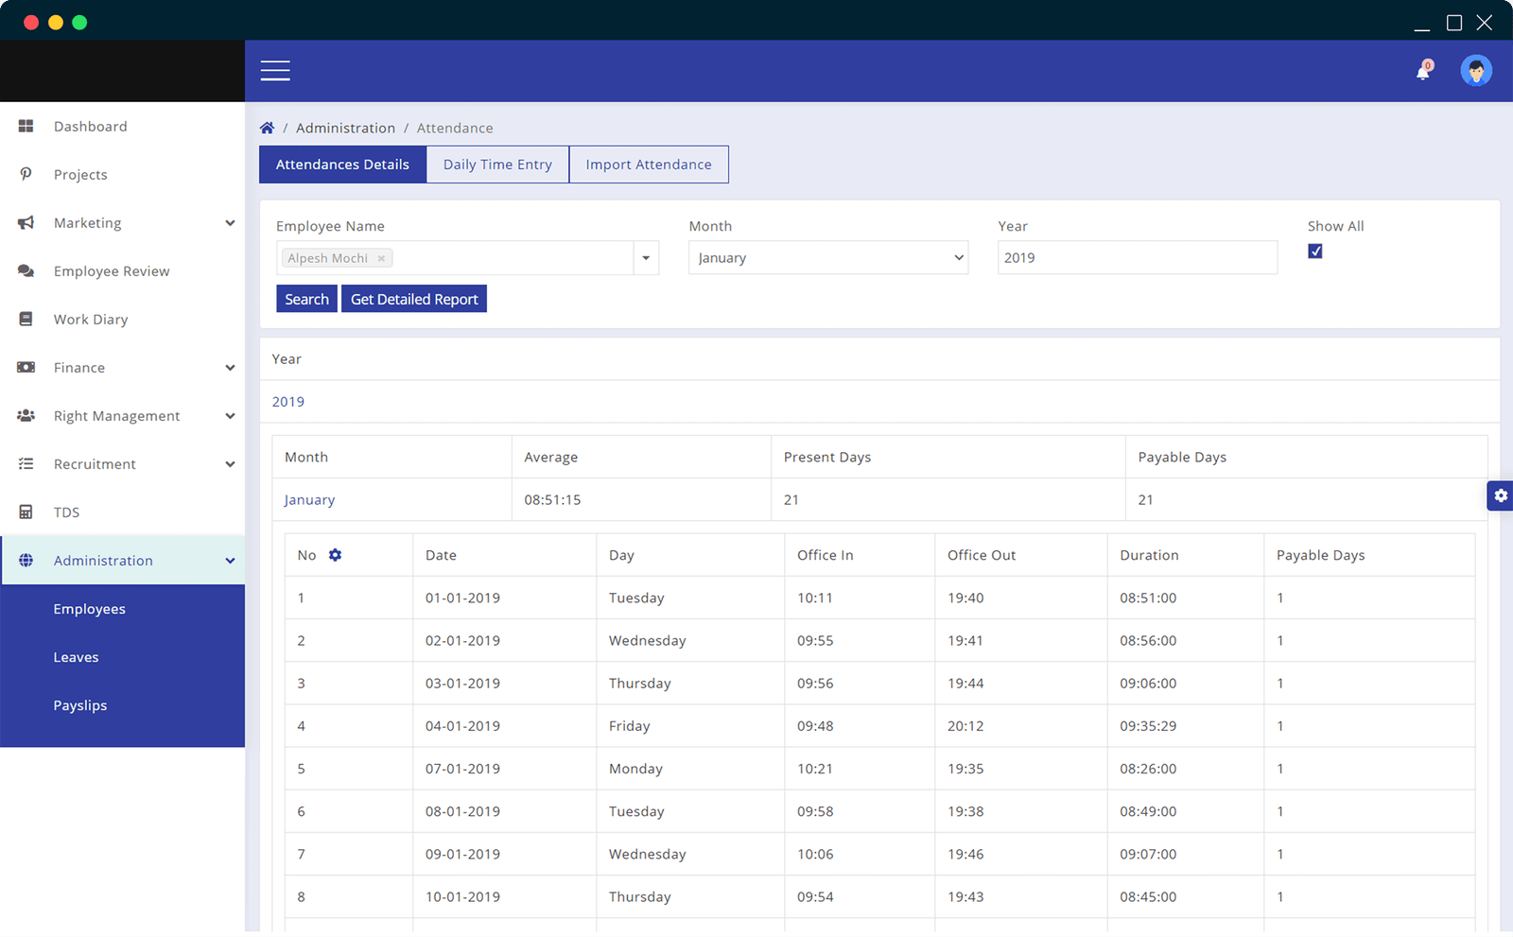
Task: Uncheck the Show All checkbox
Action: pos(1315,252)
